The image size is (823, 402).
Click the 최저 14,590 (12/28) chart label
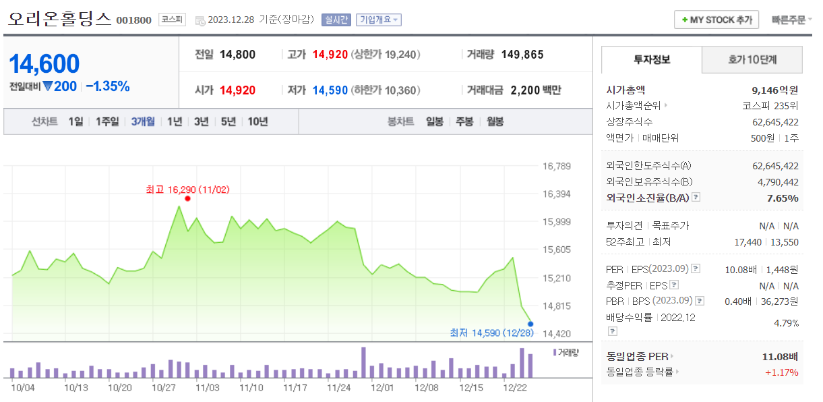tap(493, 333)
